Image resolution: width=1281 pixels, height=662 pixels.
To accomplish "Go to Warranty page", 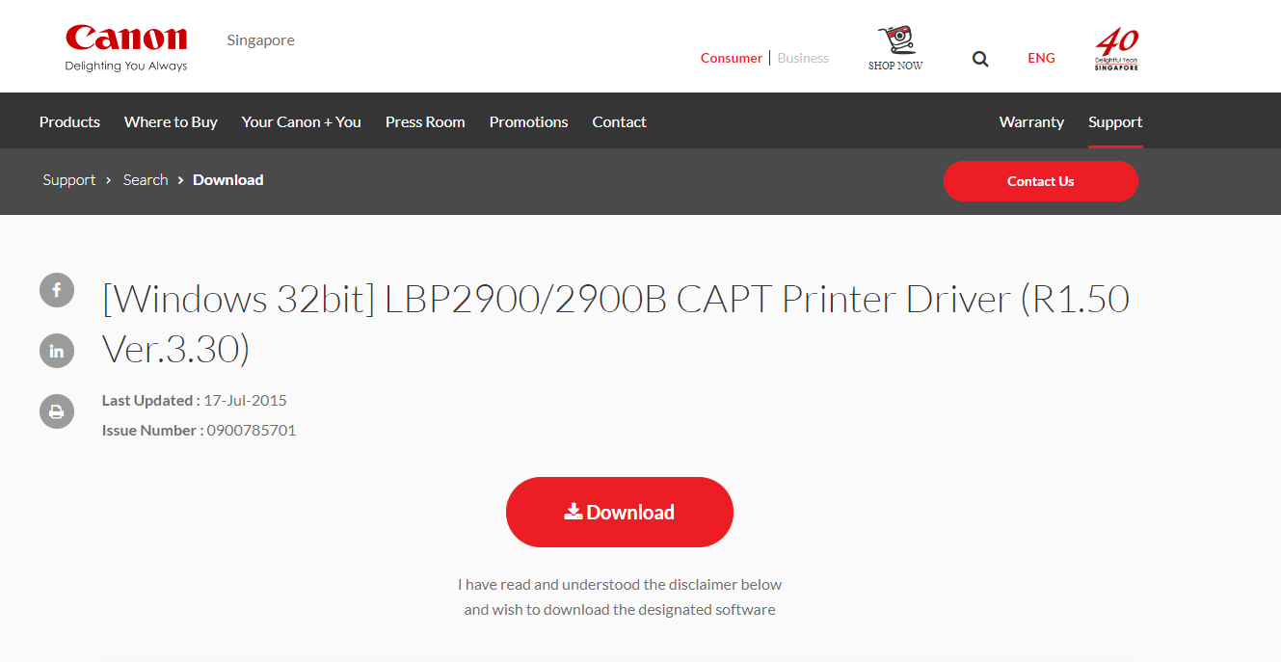I will [1031, 121].
